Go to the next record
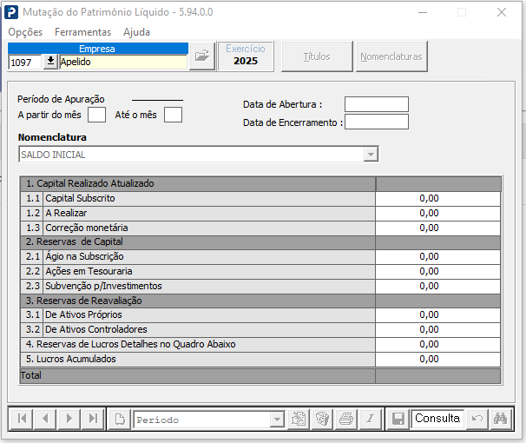The image size is (526, 443). 67,419
